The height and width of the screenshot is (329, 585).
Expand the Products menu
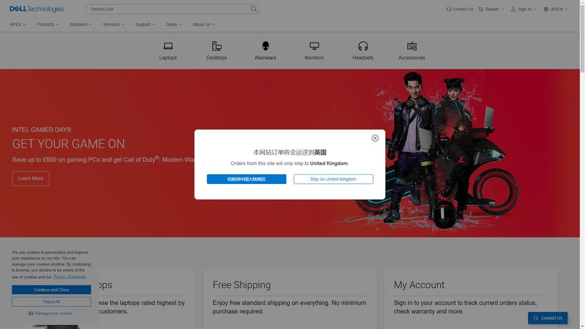tap(48, 24)
